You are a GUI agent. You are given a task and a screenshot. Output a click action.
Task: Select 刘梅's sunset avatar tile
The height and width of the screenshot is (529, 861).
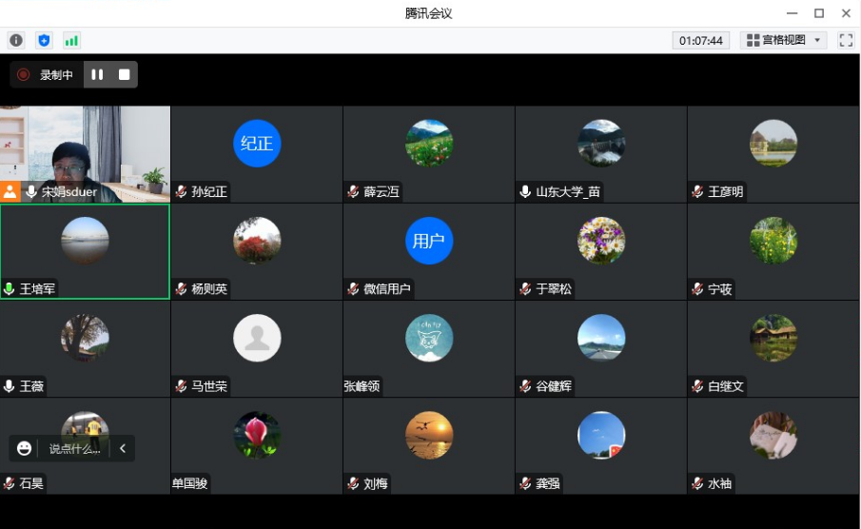click(429, 435)
